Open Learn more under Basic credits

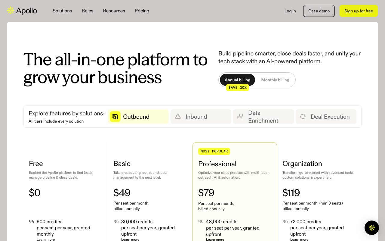click(130, 239)
